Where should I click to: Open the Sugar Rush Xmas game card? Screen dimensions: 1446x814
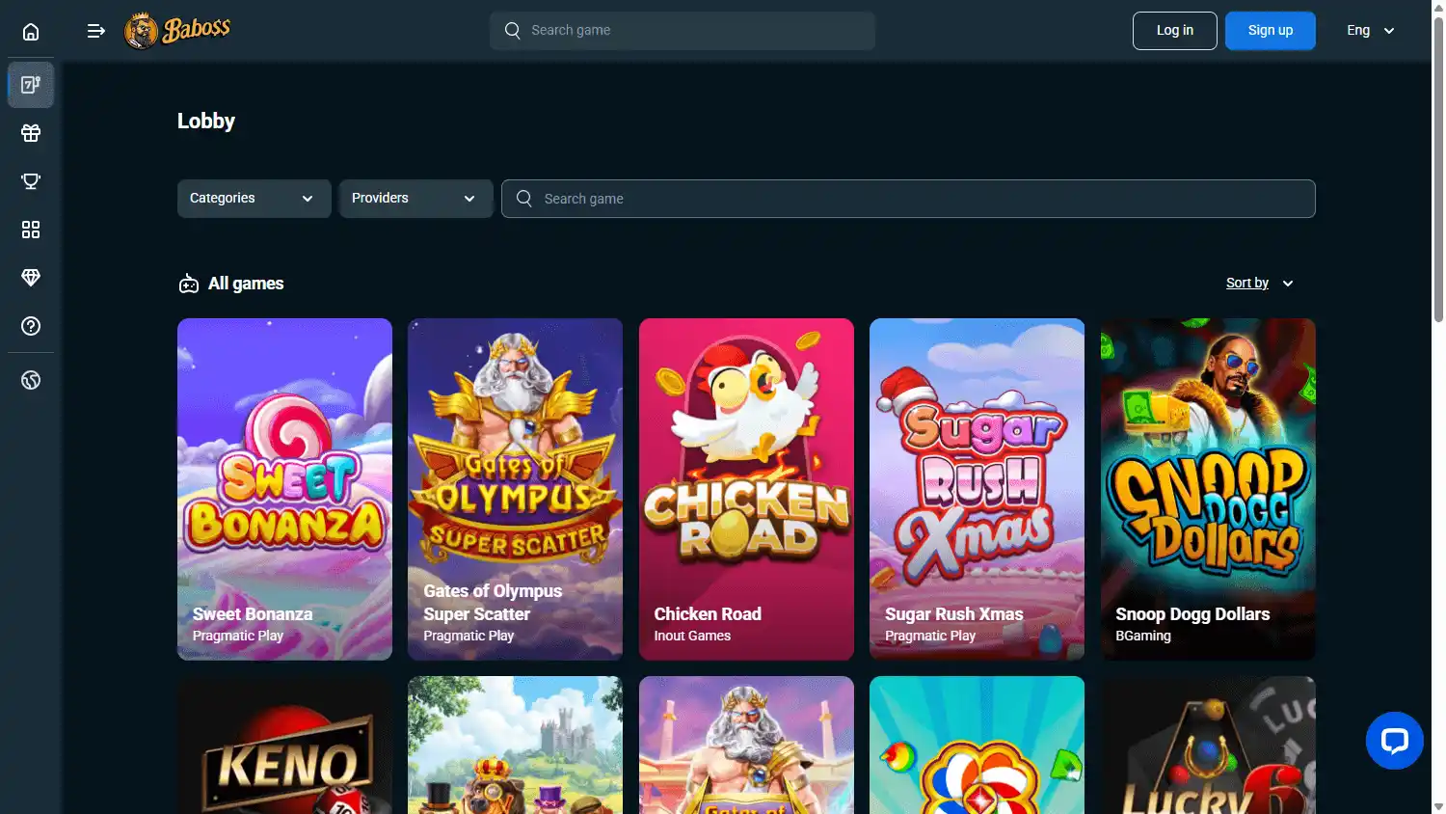pyautogui.click(x=977, y=489)
